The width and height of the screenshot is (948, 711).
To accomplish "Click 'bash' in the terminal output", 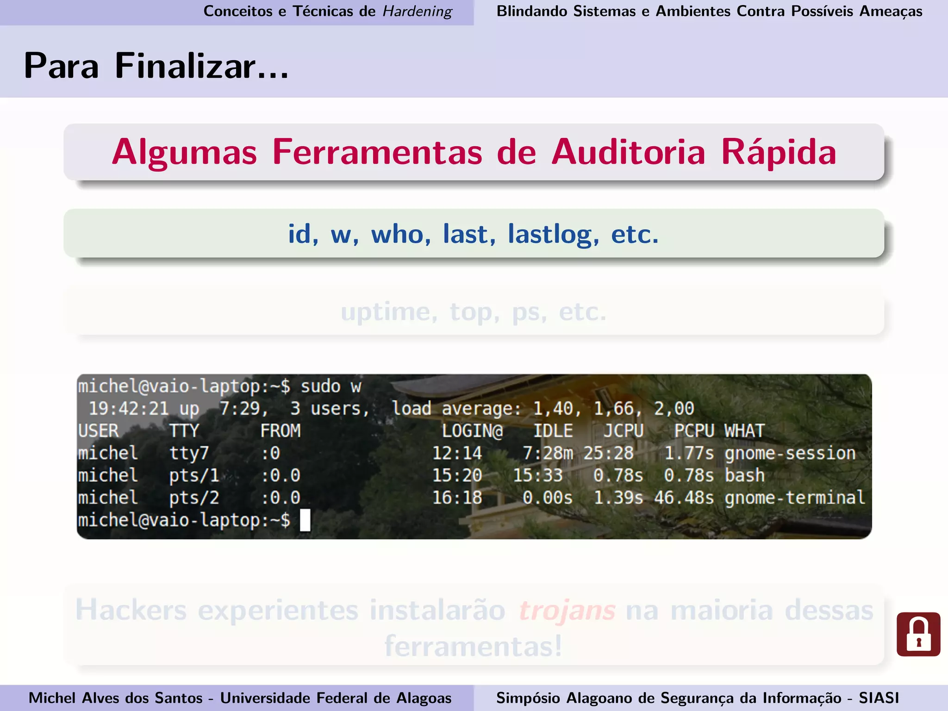I will [744, 475].
